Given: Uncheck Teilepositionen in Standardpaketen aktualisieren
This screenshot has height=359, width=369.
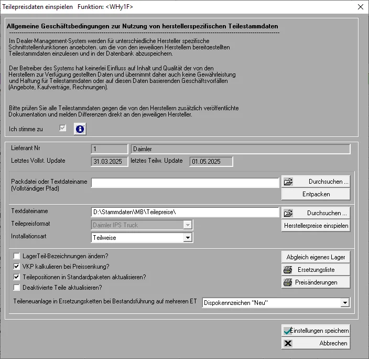Looking at the screenshot, I should coord(16,277).
